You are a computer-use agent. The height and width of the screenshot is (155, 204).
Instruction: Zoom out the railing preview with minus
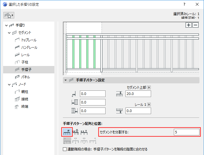point(195,25)
